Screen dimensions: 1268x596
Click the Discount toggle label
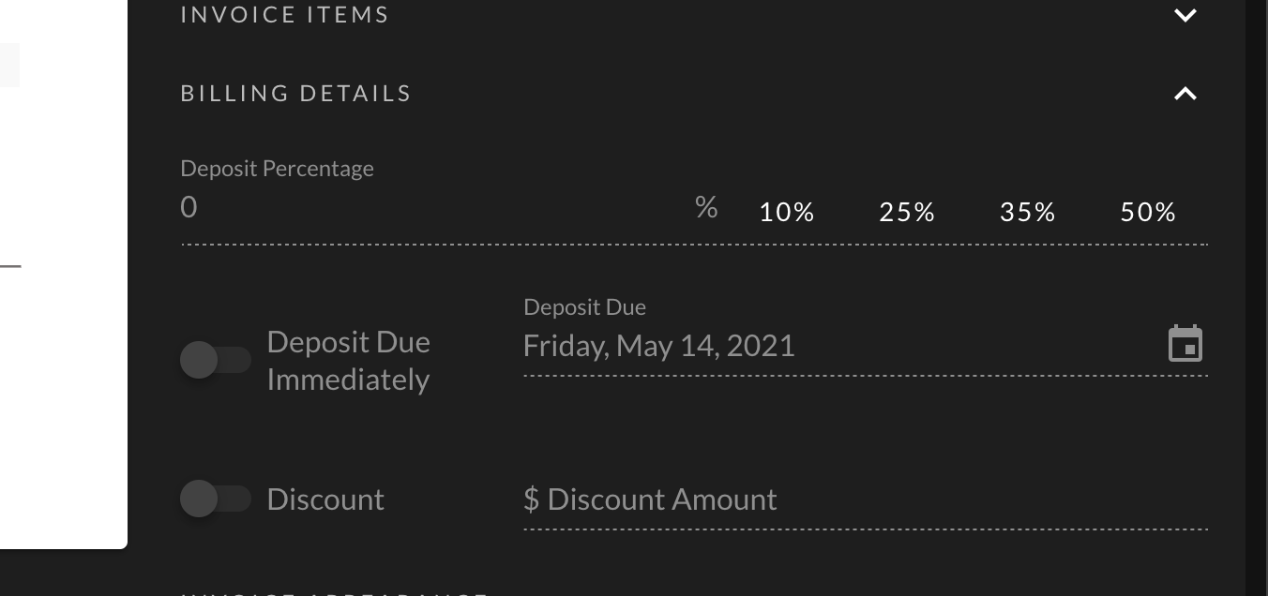tap(325, 499)
